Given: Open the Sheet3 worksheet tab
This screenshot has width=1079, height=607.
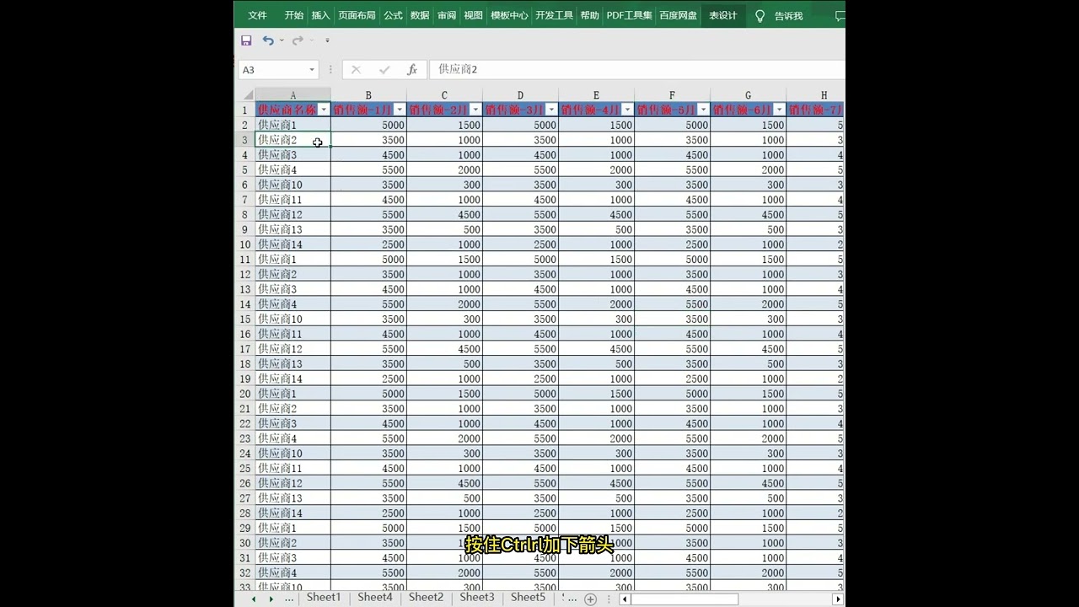Looking at the screenshot, I should click(477, 597).
